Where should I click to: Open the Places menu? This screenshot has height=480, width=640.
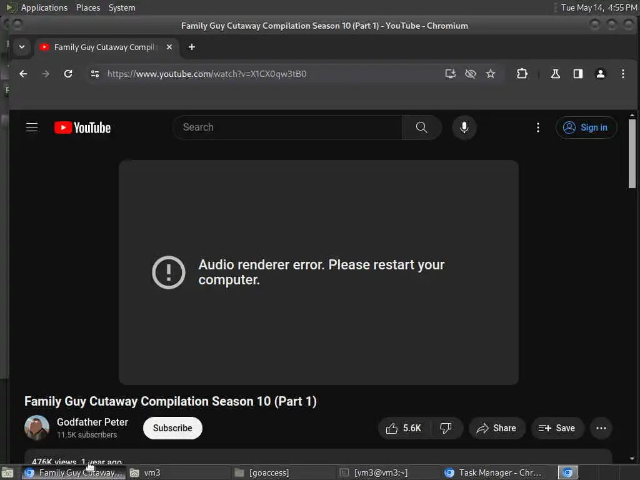pos(87,7)
